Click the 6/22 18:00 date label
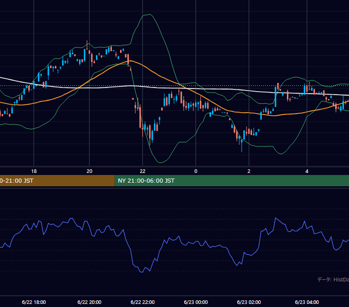This screenshot has height=307, width=349. 34,302
